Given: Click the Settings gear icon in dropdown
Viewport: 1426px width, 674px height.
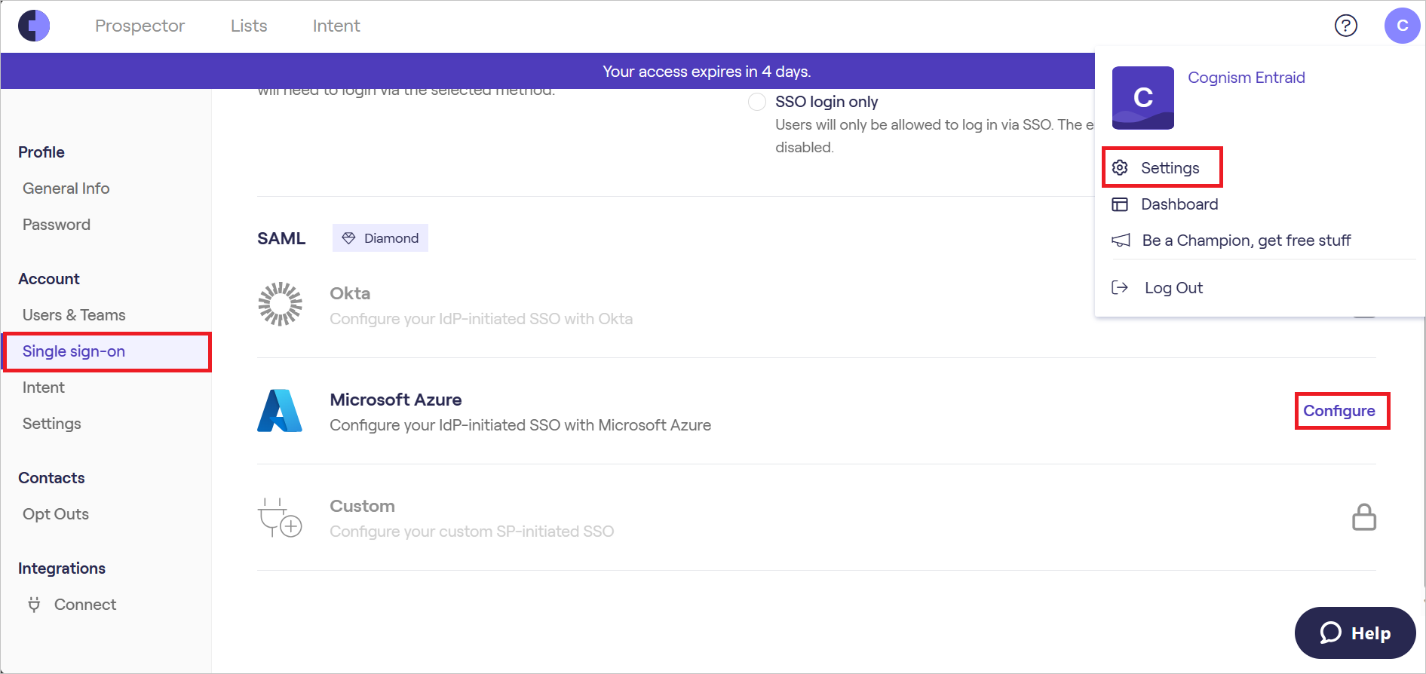Looking at the screenshot, I should point(1121,167).
